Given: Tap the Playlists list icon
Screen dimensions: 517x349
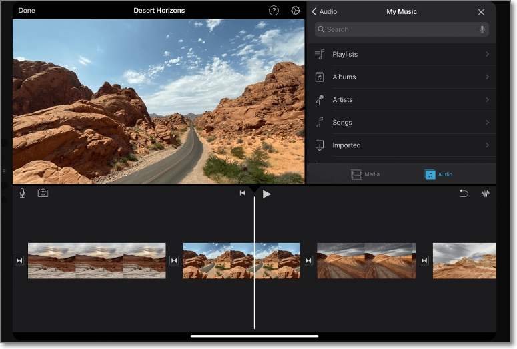Looking at the screenshot, I should pos(320,54).
